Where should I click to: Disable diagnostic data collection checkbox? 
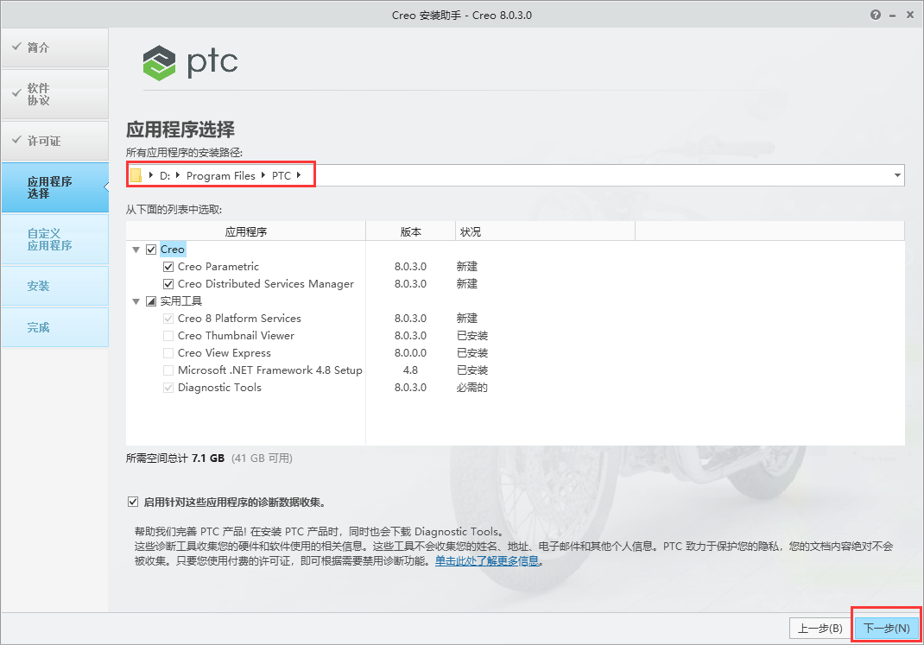133,502
